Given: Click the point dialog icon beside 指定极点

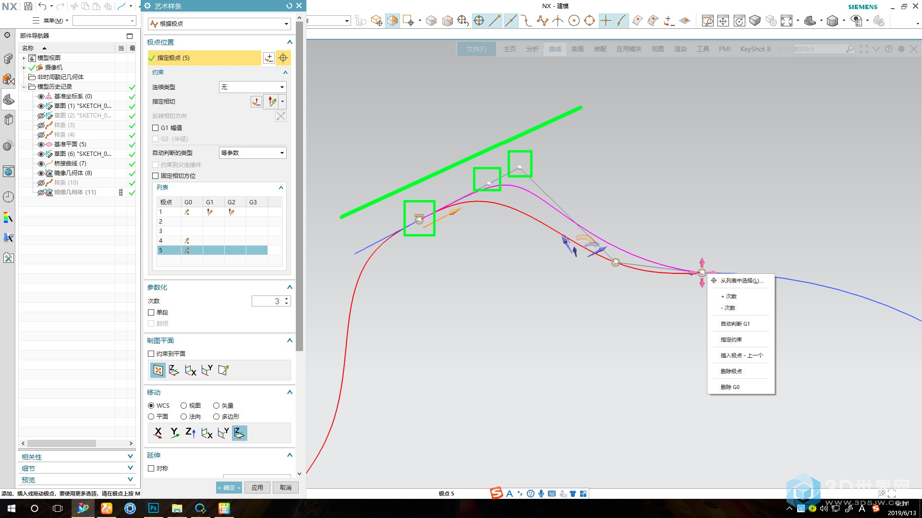Looking at the screenshot, I should click(269, 58).
